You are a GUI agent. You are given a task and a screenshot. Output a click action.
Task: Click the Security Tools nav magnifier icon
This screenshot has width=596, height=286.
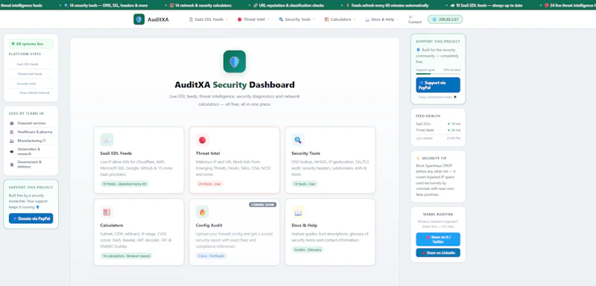coord(281,19)
